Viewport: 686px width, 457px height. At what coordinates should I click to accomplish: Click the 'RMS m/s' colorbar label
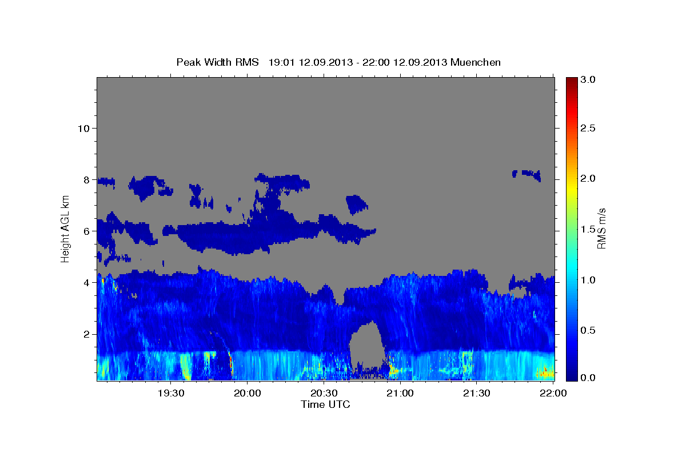[601, 228]
